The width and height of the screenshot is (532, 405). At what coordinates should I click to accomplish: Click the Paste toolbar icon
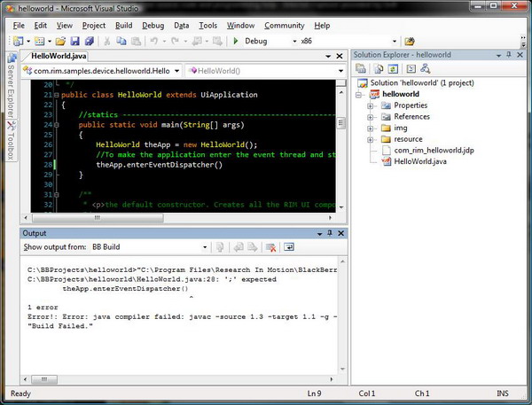click(x=136, y=42)
